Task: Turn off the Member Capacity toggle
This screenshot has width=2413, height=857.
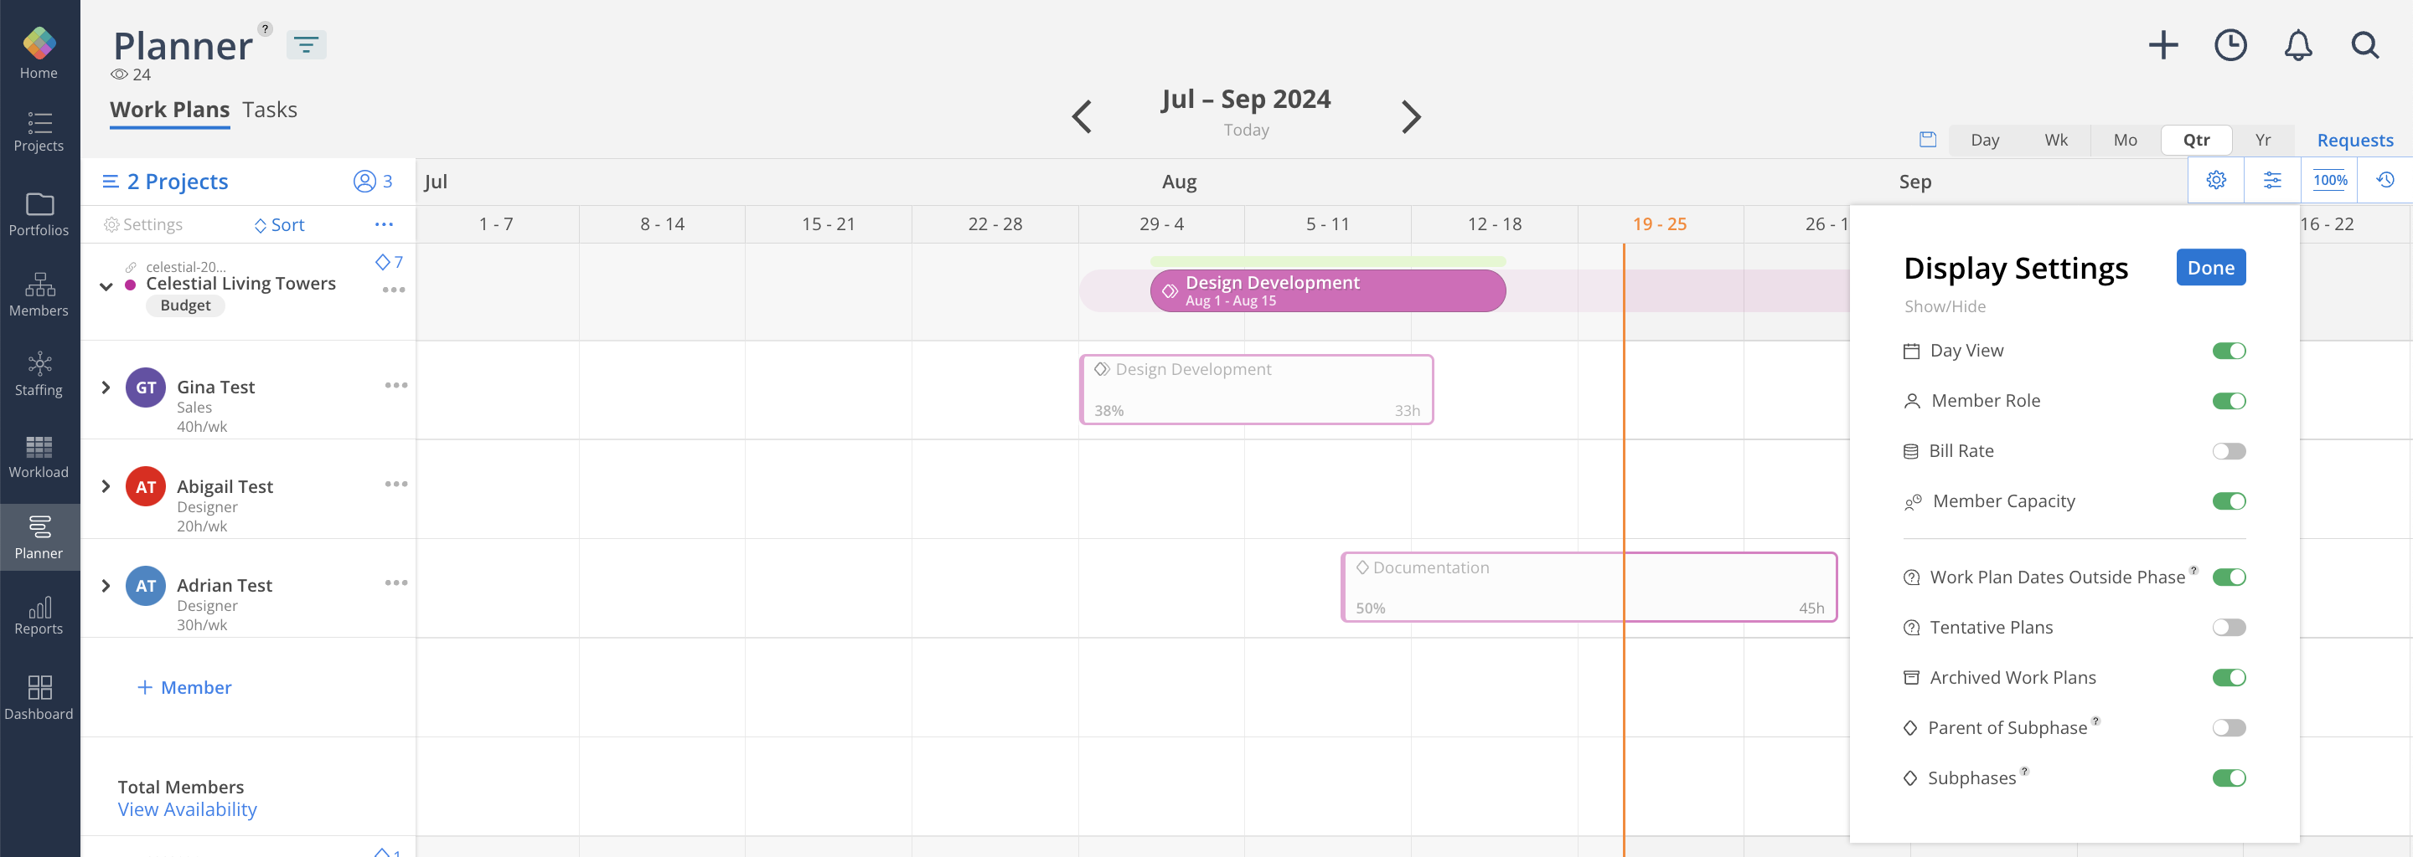Action: 2230,500
